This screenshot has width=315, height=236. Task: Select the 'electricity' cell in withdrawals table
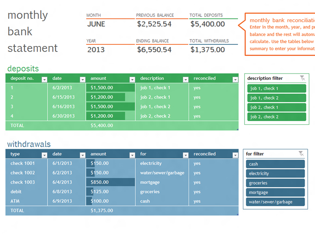162,163
